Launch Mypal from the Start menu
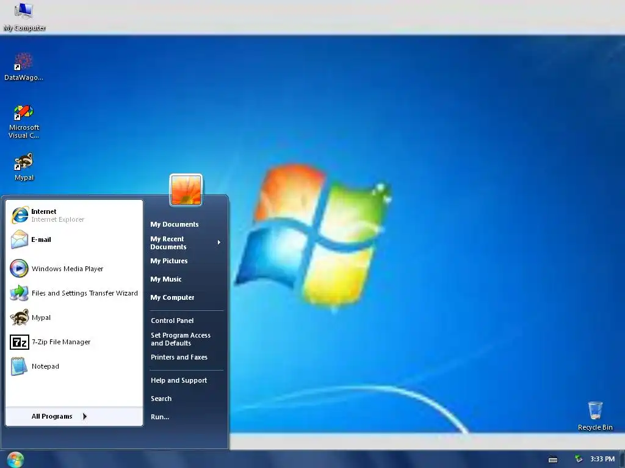The width and height of the screenshot is (625, 468). (x=74, y=317)
